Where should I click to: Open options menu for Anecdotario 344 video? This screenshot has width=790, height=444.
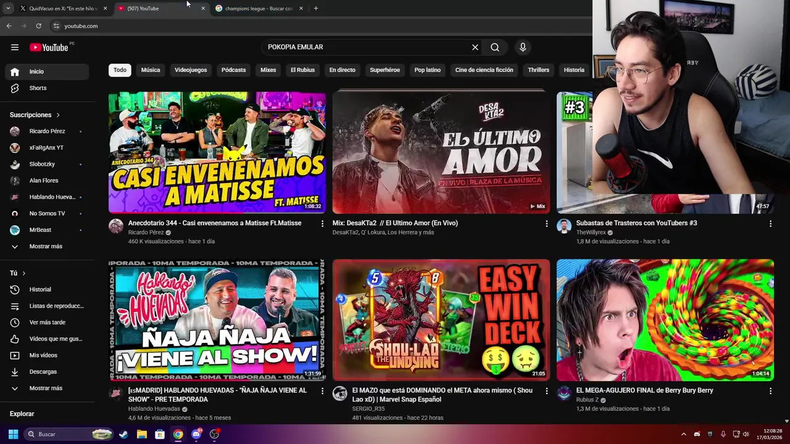coord(322,224)
